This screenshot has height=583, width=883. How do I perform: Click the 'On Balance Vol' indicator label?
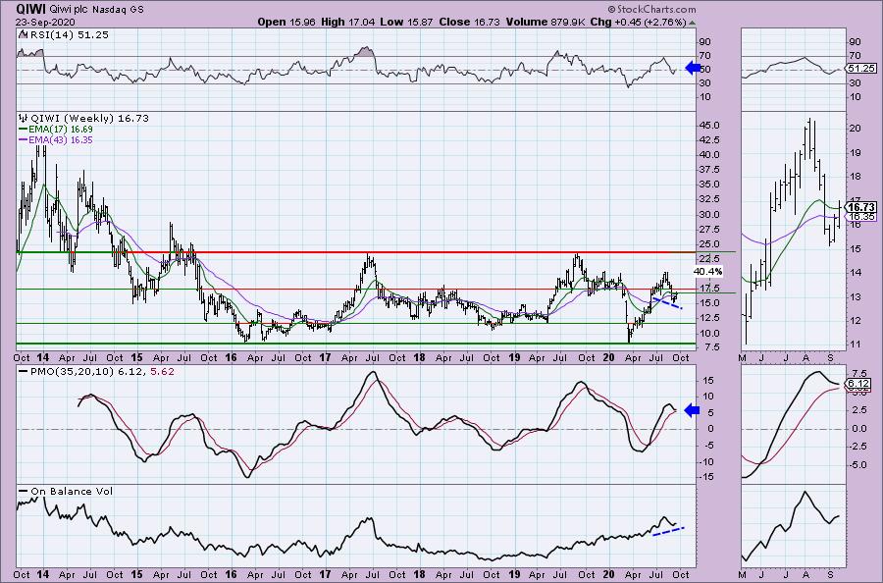(x=72, y=491)
